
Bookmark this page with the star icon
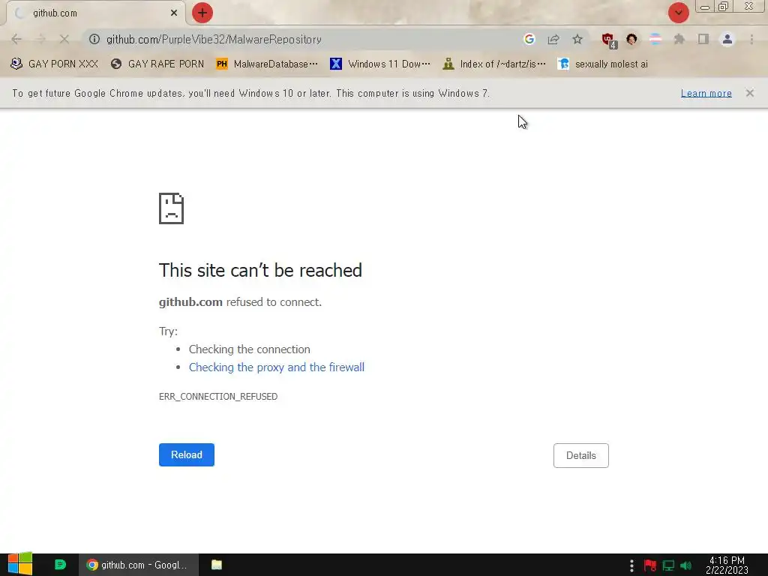pos(577,39)
